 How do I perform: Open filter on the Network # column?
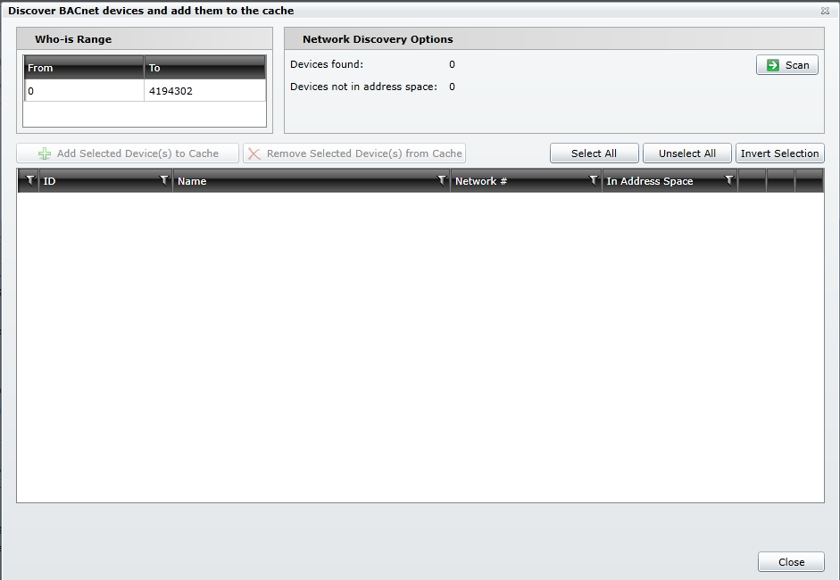(x=593, y=180)
